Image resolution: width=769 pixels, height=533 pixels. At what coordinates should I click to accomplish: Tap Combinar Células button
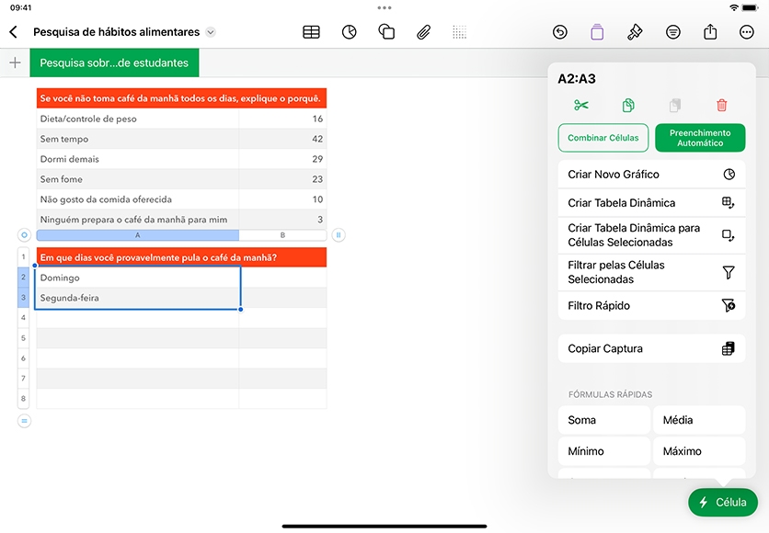click(603, 138)
